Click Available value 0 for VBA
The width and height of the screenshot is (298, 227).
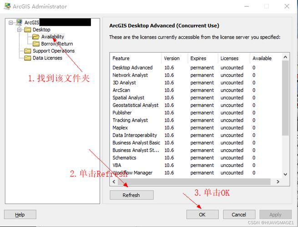click(x=254, y=165)
